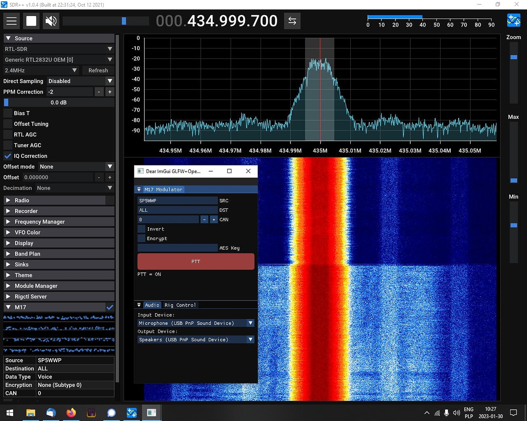Click the plus stepper beside PPM Correction
The width and height of the screenshot is (527, 421).
click(x=110, y=91)
